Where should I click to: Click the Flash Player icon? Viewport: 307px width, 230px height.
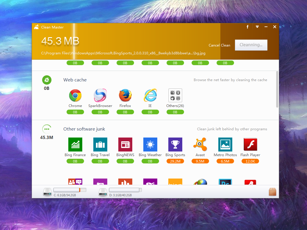(250, 145)
